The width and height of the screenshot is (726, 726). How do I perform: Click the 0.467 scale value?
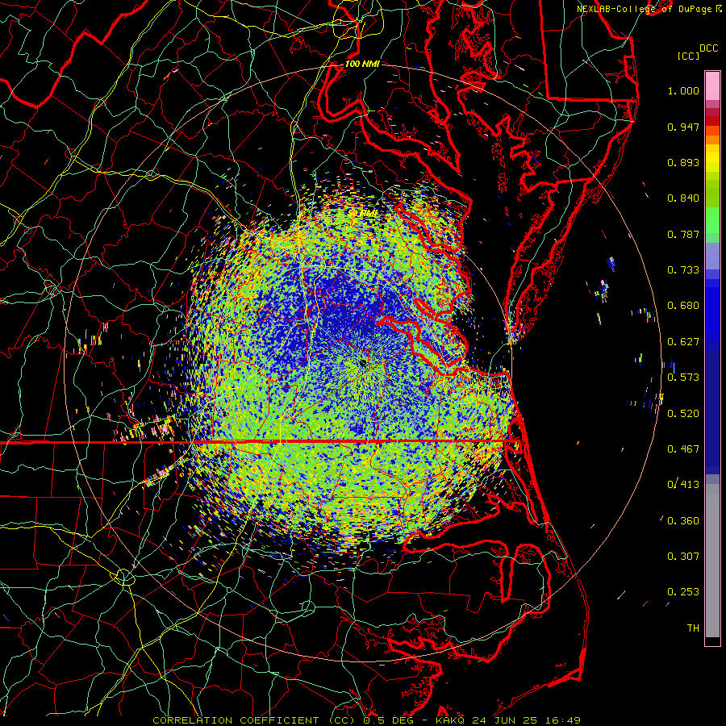683,449
